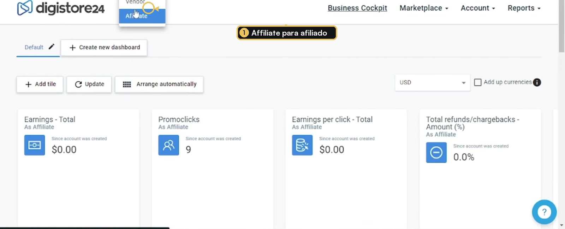Viewport: 565px width, 229px height.
Task: Click the Promoclicks tile title
Action: pos(179,119)
